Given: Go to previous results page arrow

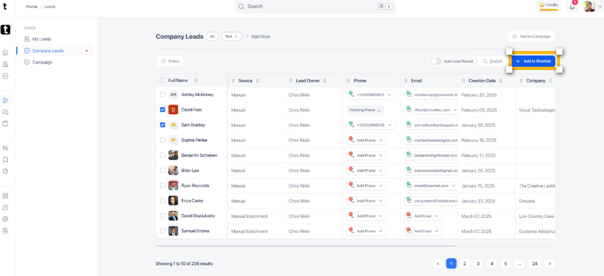Looking at the screenshot, I should pyautogui.click(x=438, y=264).
